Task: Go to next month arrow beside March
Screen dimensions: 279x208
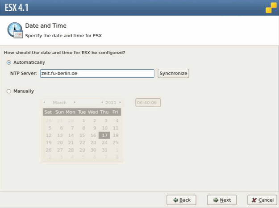Action: click(75, 103)
